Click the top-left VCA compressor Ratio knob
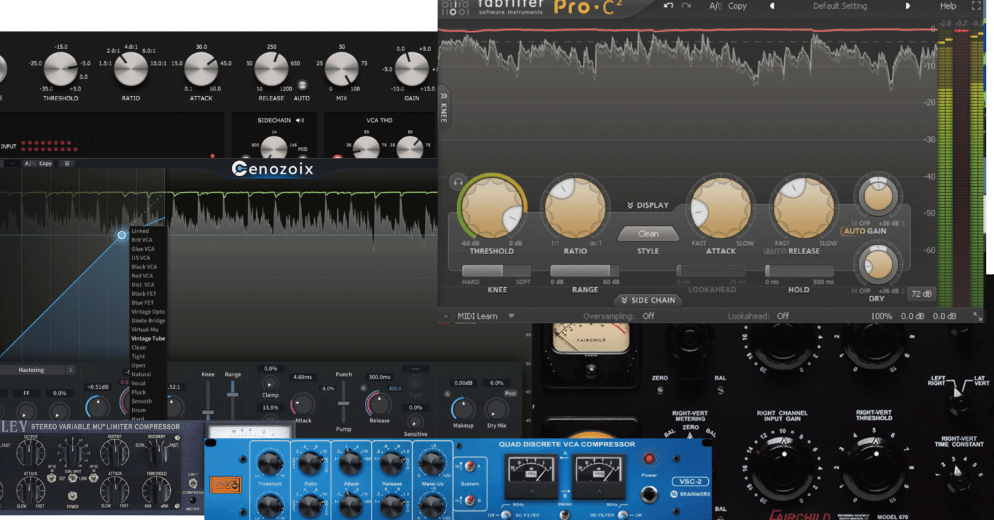 (x=131, y=69)
